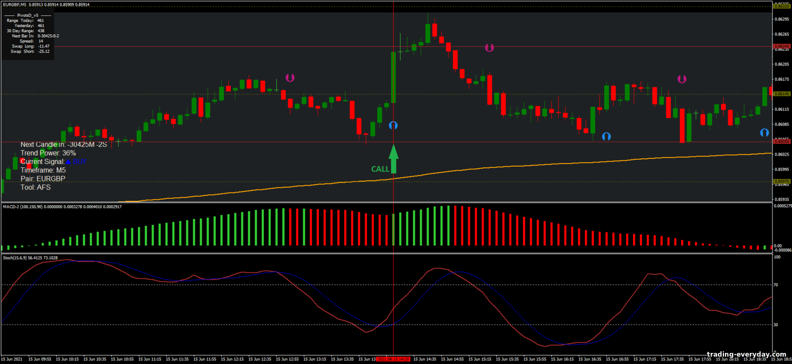Select the rightmost magenta sell arrow
792x364 pixels.
(682, 79)
